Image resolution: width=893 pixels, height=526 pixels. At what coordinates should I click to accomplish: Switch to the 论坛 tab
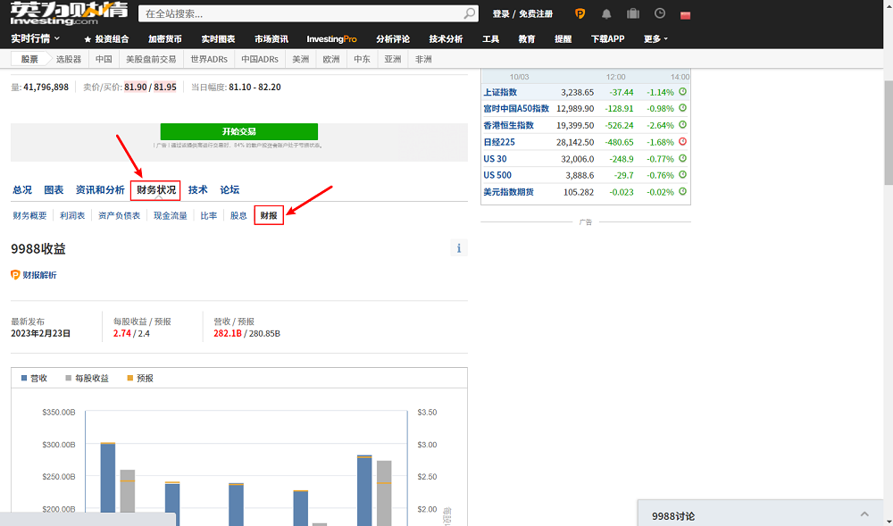click(x=230, y=189)
